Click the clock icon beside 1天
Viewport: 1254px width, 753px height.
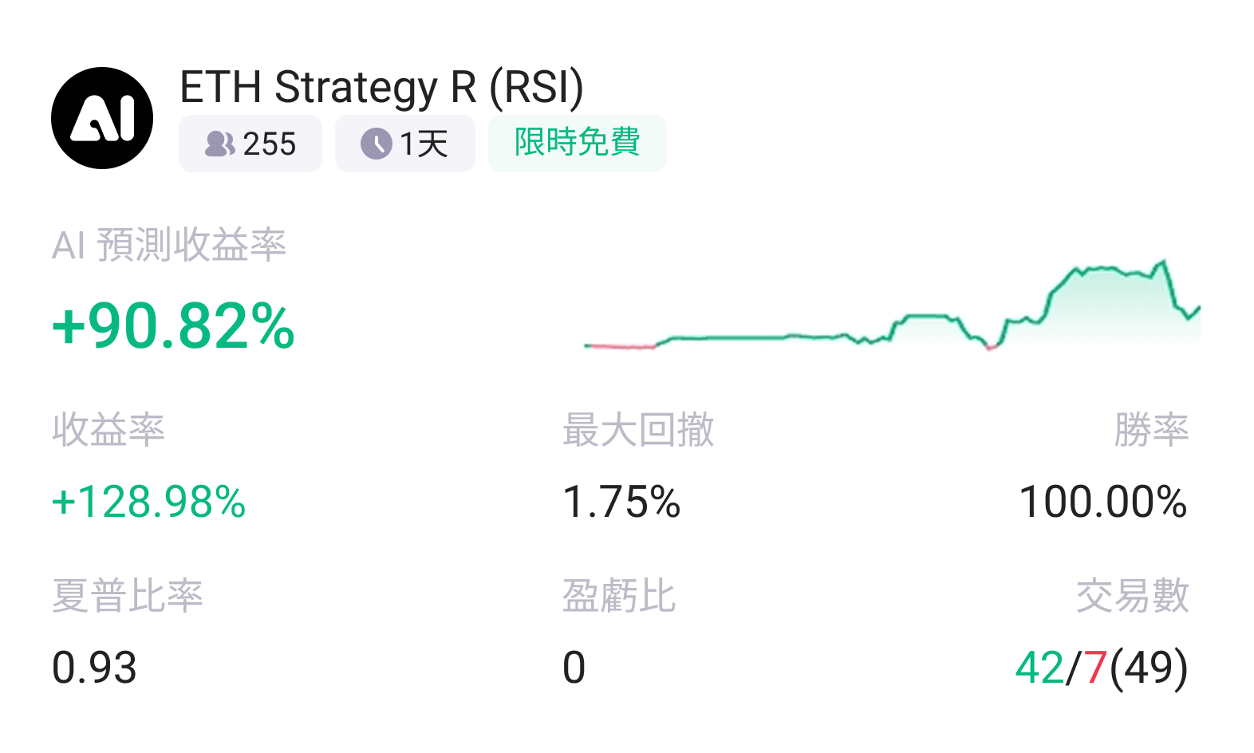pyautogui.click(x=376, y=144)
